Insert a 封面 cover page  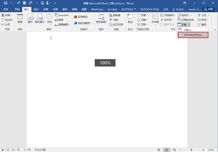(7, 15)
